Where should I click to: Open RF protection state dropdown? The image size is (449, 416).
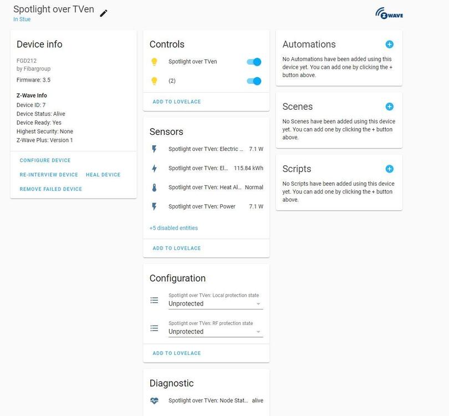(215, 331)
